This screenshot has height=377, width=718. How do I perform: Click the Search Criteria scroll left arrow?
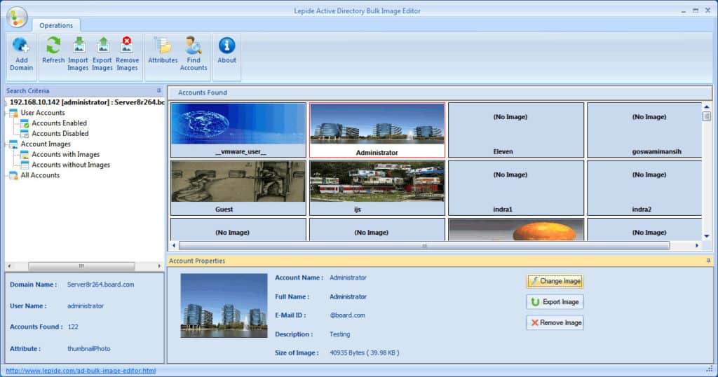click(9, 266)
